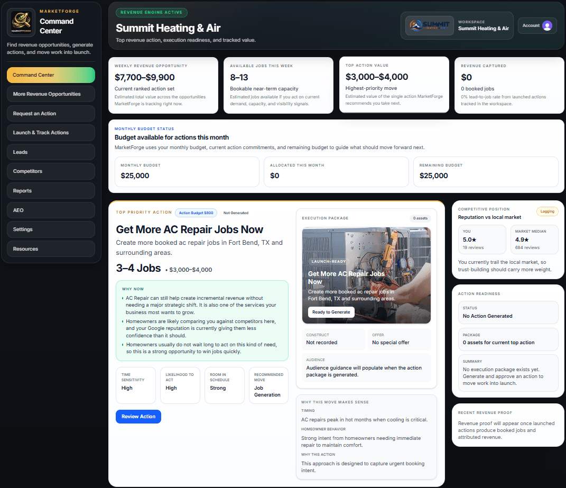The image size is (566, 488).
Task: Select the Revenue Captured card
Action: [509, 85]
